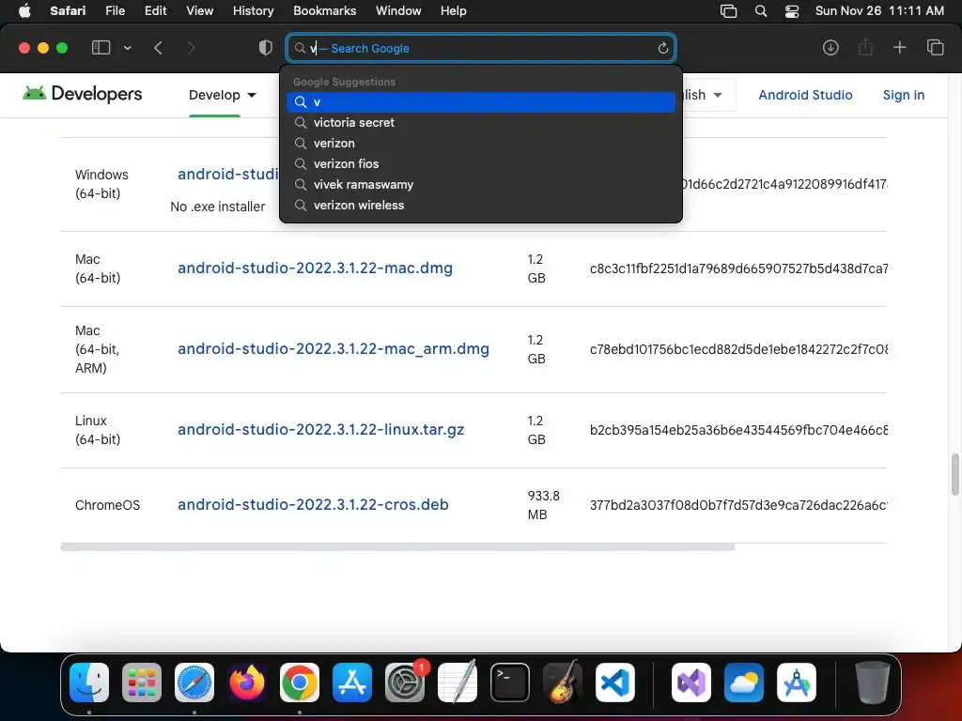
Task: Open System Settings from the Dock
Action: point(405,683)
